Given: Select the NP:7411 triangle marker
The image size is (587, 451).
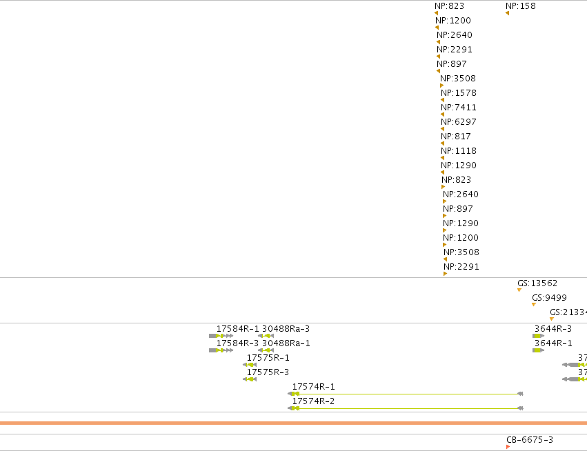Looking at the screenshot, I should [443, 114].
